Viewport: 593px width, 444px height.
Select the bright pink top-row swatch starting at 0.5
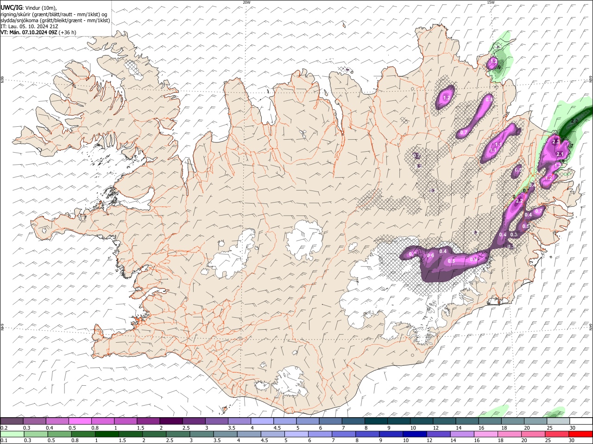point(80,421)
